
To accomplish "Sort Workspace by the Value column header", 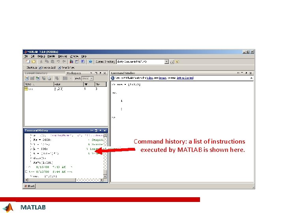I will click(69, 84).
